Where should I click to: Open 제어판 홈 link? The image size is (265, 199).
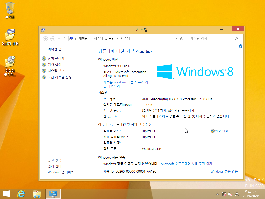coord(55,49)
